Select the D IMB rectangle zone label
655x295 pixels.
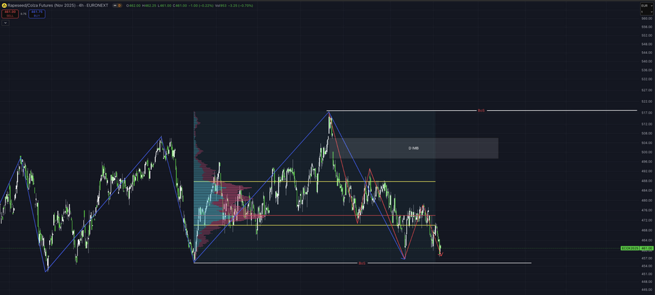coord(413,148)
